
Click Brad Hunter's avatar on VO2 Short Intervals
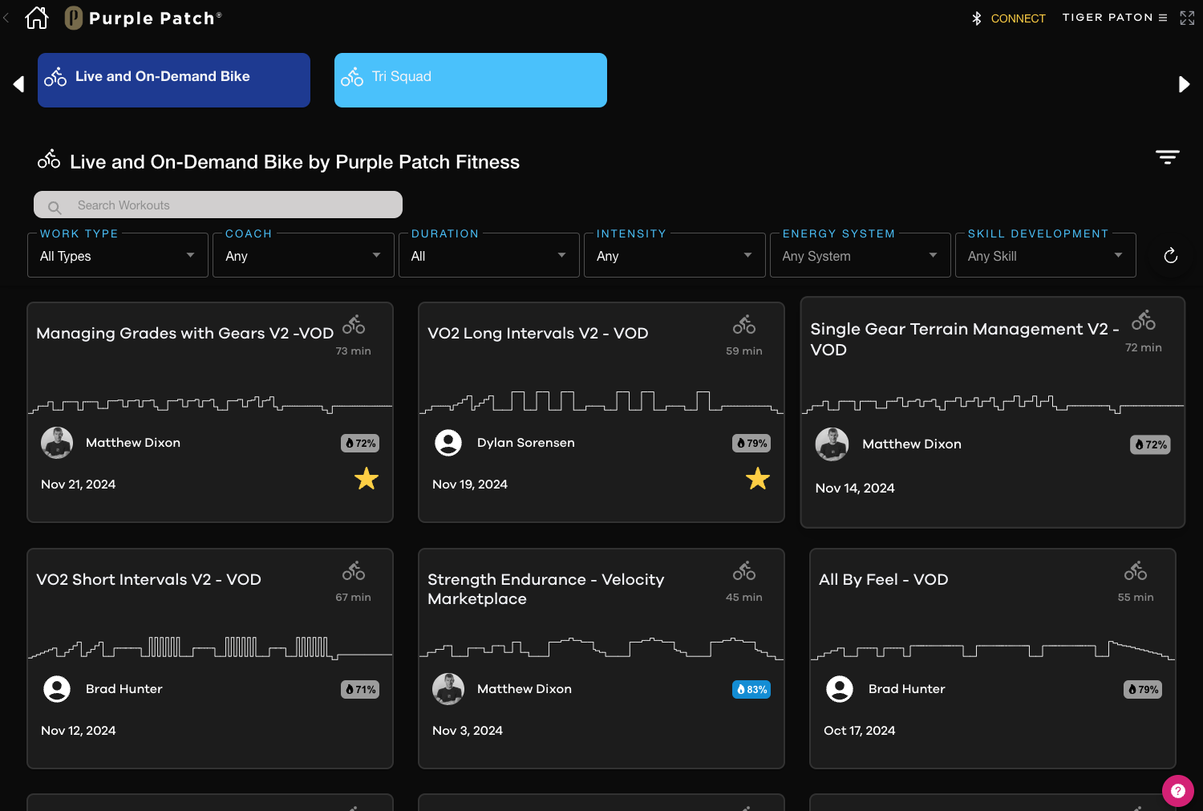pyautogui.click(x=57, y=689)
